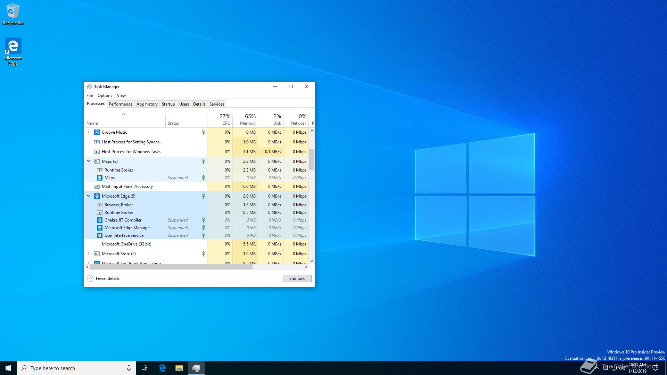The image size is (667, 375).
Task: Click the Type here to search box
Action: tap(76, 368)
